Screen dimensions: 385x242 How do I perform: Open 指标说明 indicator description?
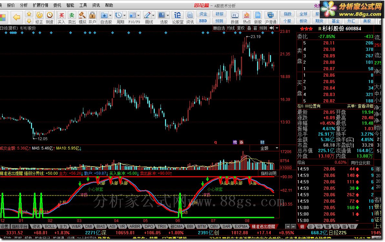click(x=269, y=173)
